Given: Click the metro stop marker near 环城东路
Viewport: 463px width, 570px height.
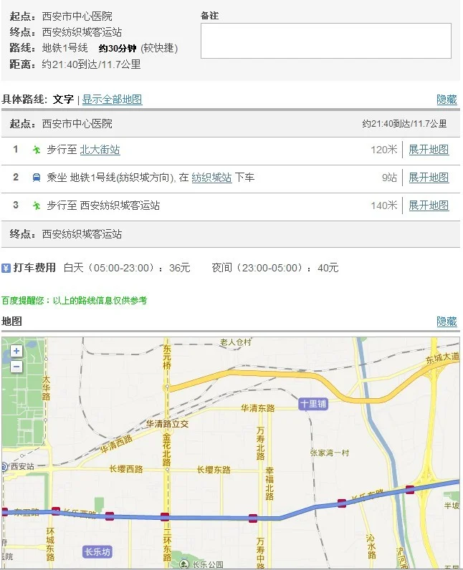Looking at the screenshot, I should tap(56, 511).
